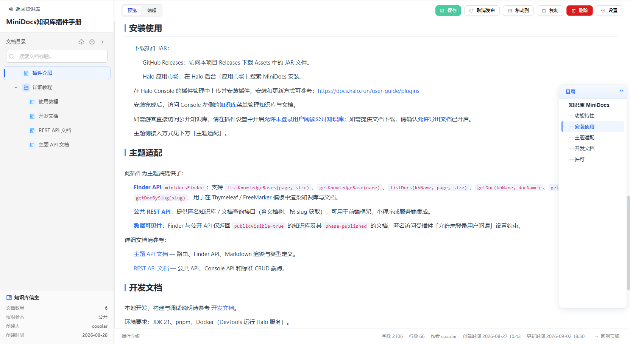Click the 使用教程 file icon
630x344 pixels.
(32, 102)
